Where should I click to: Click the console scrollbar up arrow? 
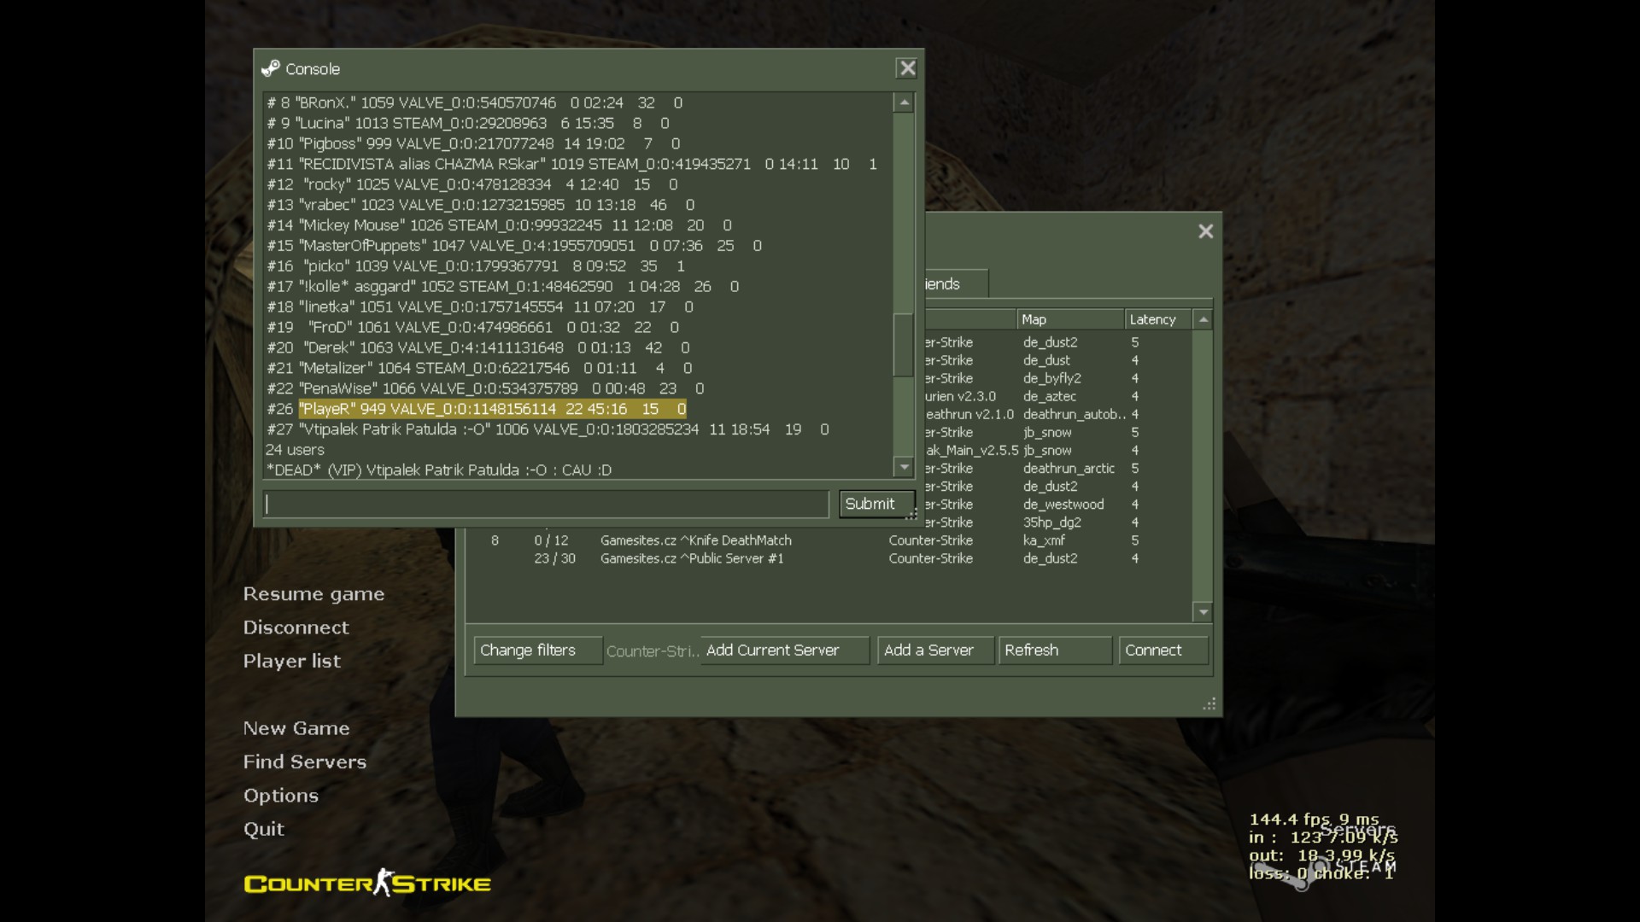pyautogui.click(x=904, y=102)
